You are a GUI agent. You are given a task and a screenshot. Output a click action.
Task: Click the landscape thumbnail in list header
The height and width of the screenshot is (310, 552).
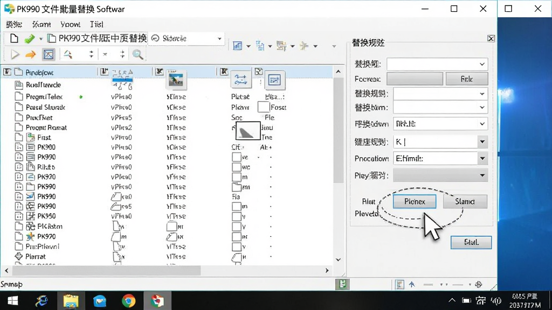coord(176,80)
